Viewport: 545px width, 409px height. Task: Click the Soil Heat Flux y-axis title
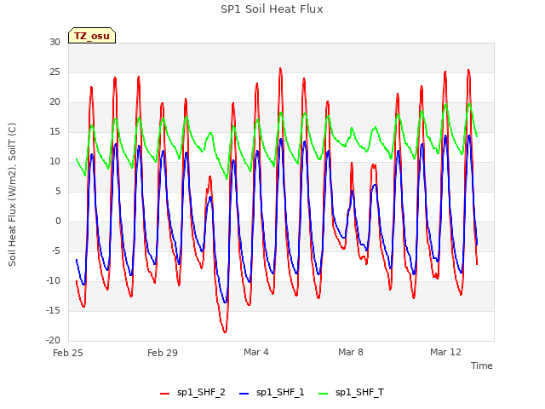pos(12,195)
